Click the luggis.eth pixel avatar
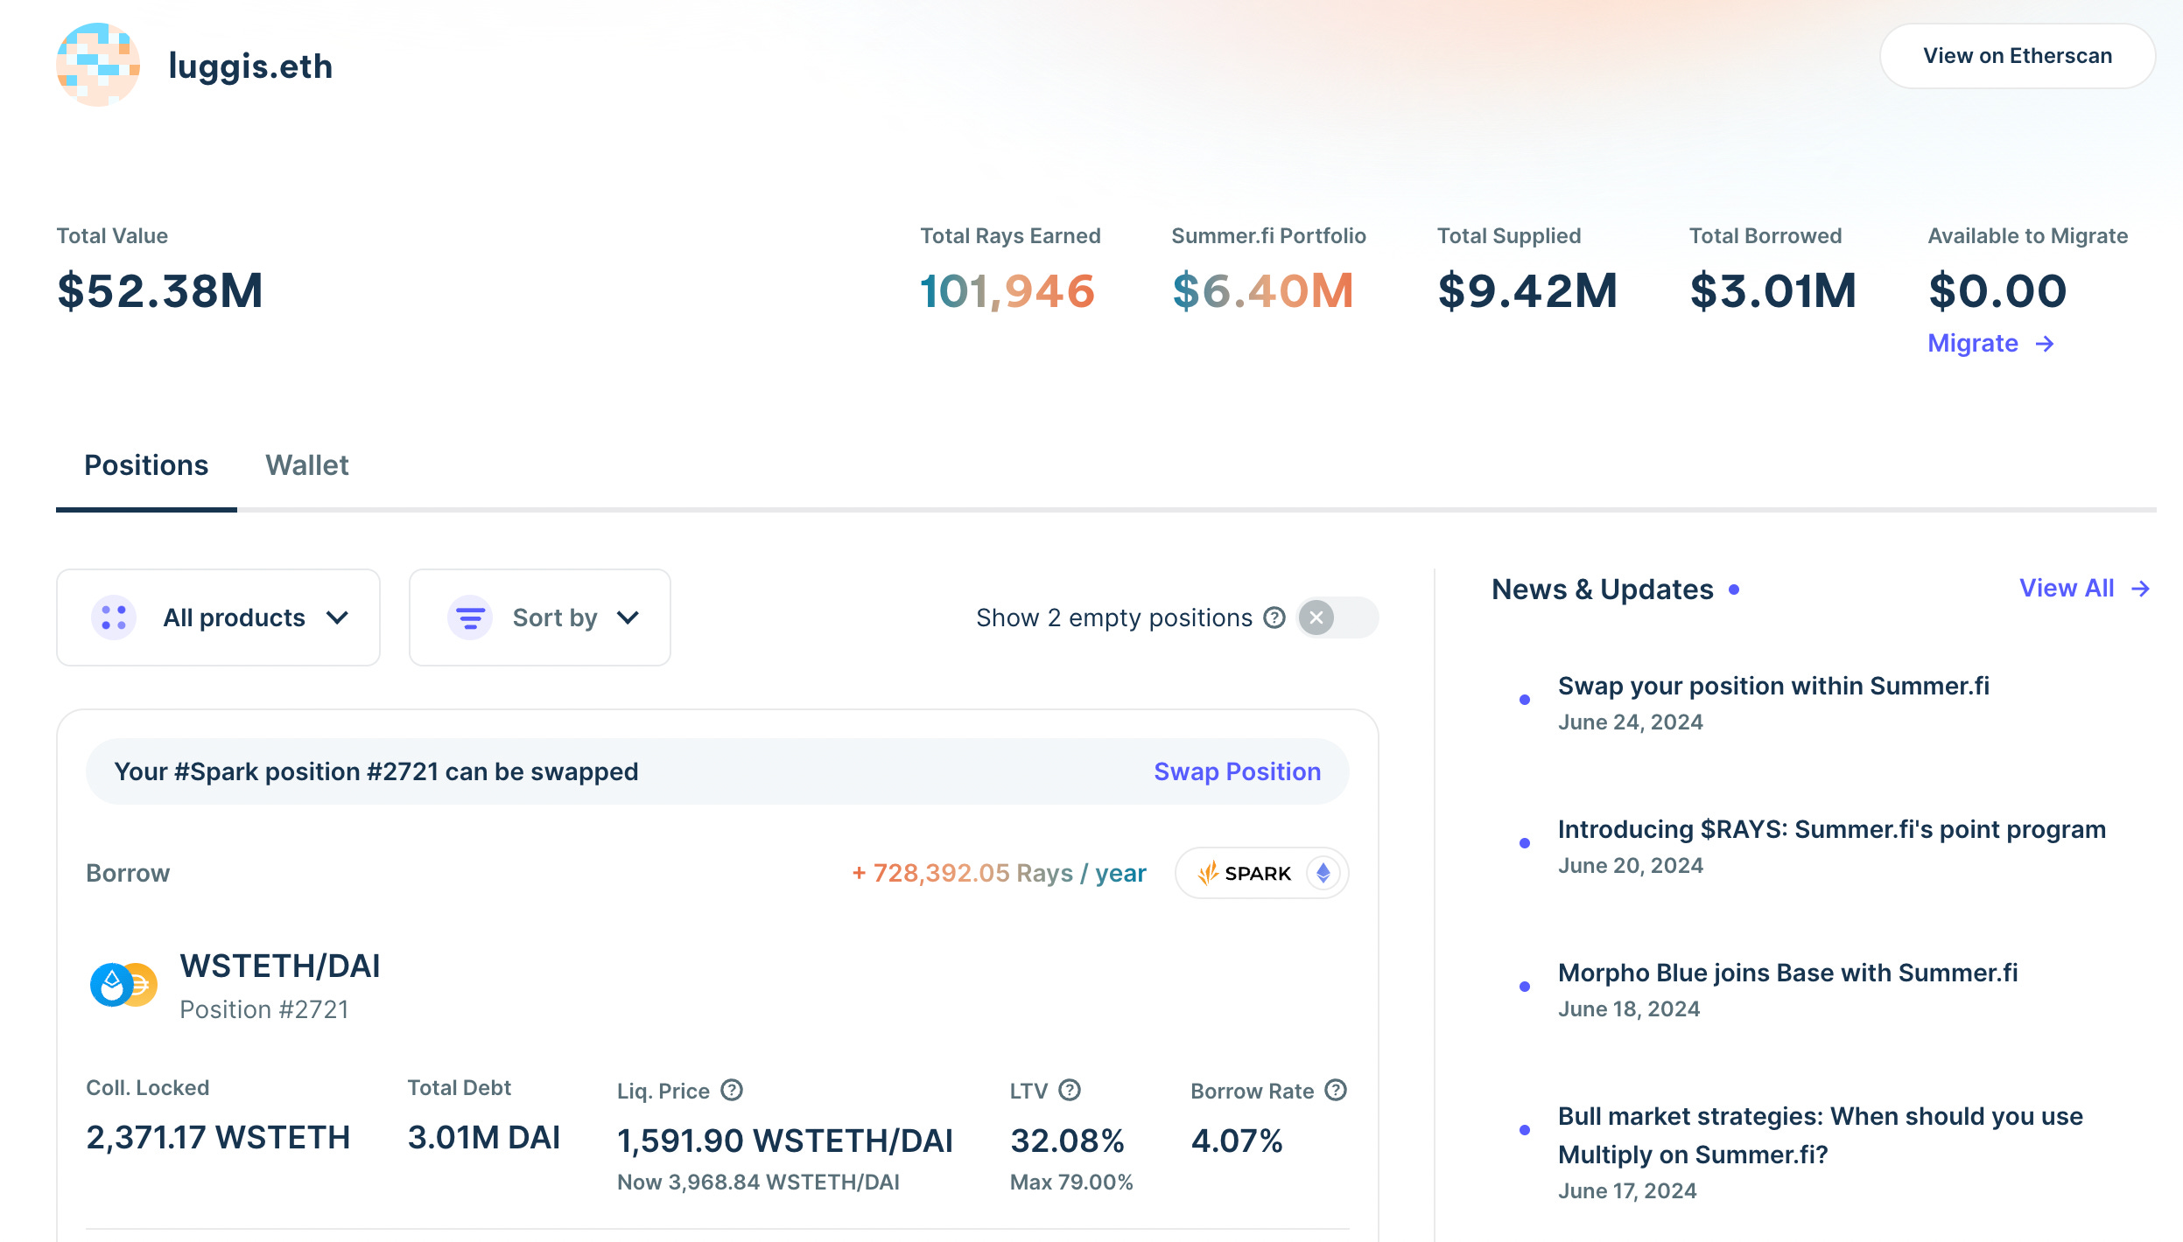2183x1242 pixels. point(98,65)
